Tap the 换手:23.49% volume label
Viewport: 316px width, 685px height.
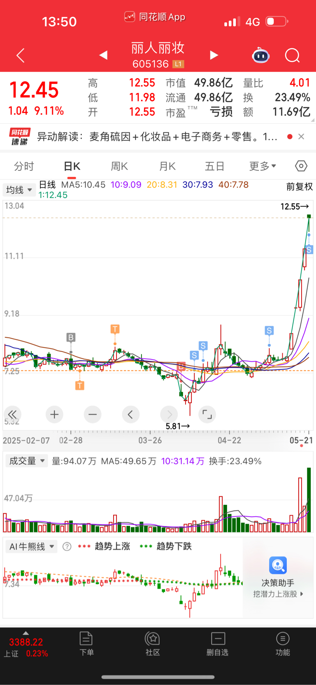tap(235, 461)
